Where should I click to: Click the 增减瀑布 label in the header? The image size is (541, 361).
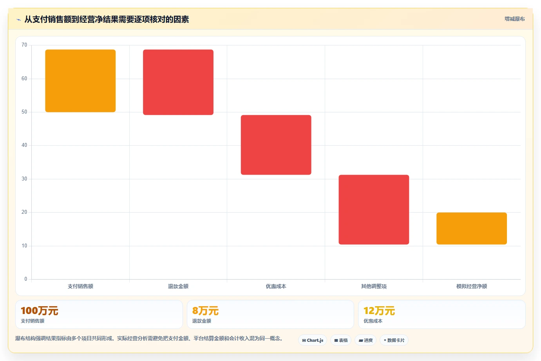[514, 19]
